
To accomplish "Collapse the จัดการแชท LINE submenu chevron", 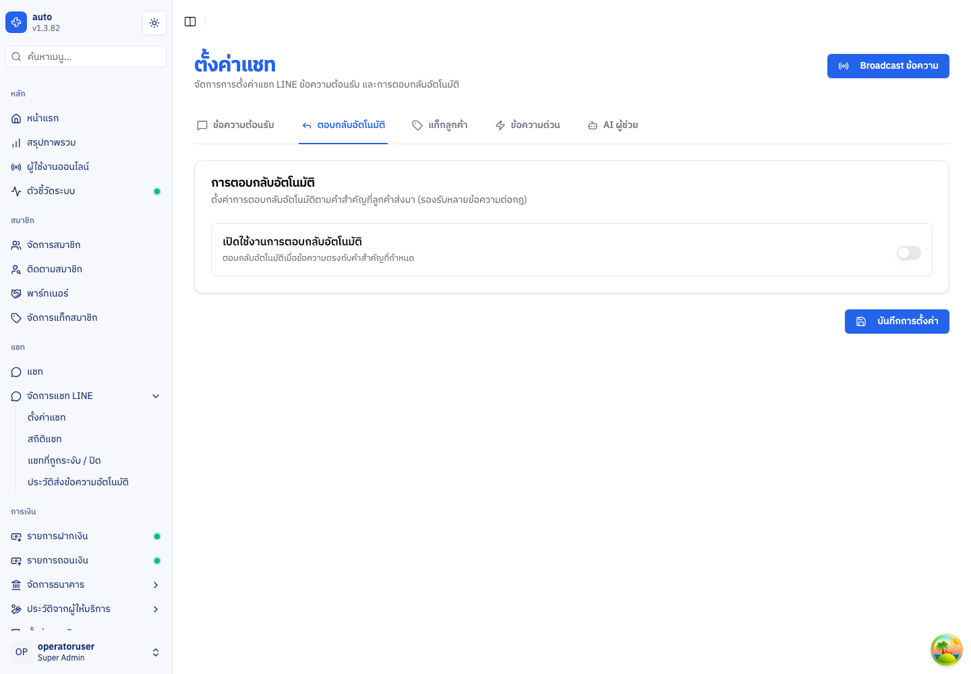I will pyautogui.click(x=156, y=396).
